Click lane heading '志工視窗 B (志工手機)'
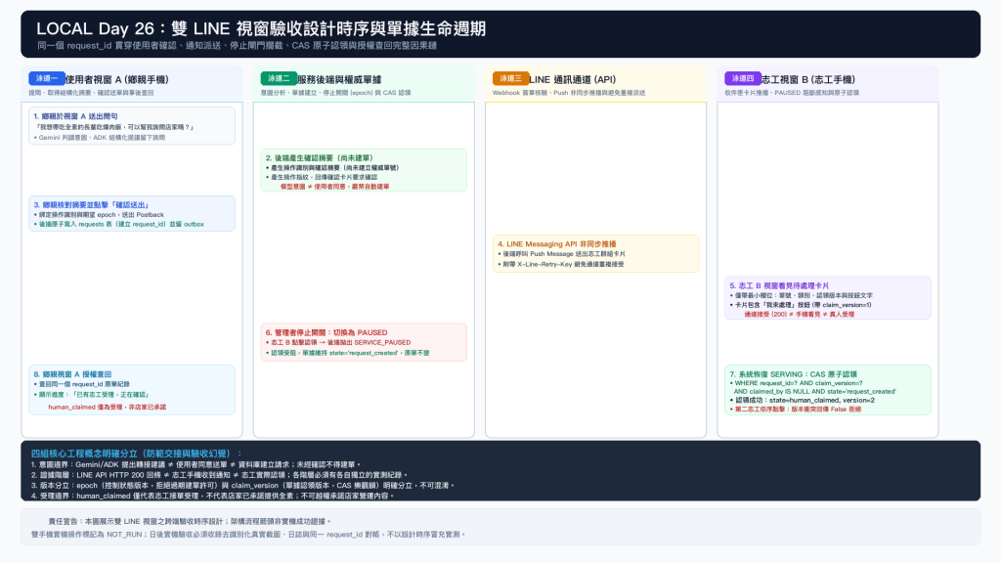 point(807,80)
